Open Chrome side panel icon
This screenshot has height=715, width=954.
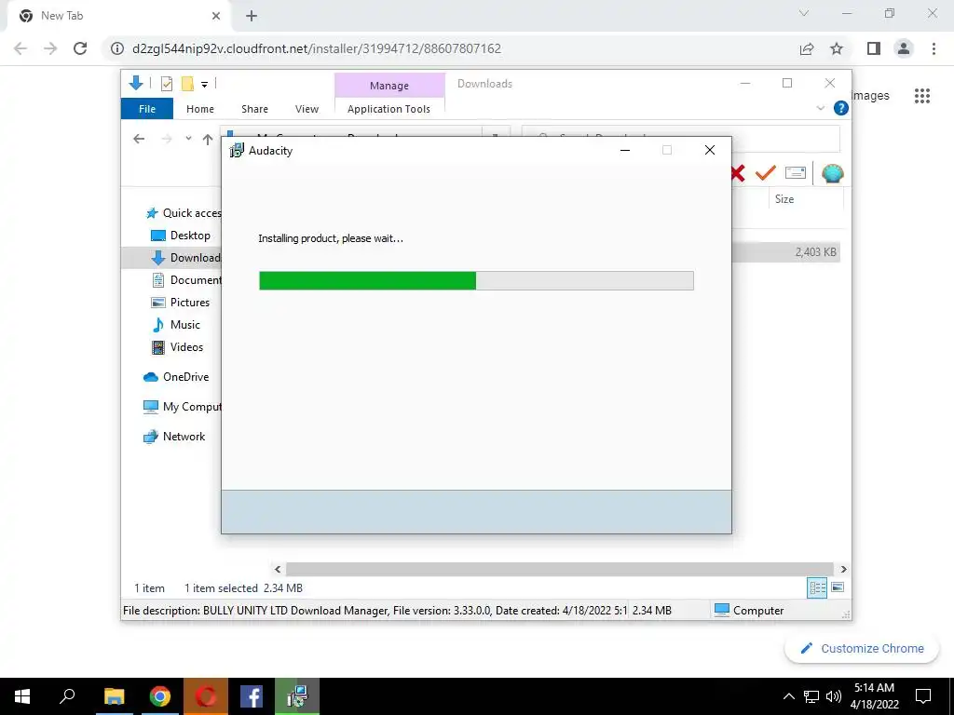click(x=874, y=48)
